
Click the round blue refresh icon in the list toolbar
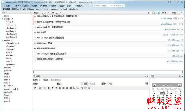pyautogui.click(x=159, y=13)
